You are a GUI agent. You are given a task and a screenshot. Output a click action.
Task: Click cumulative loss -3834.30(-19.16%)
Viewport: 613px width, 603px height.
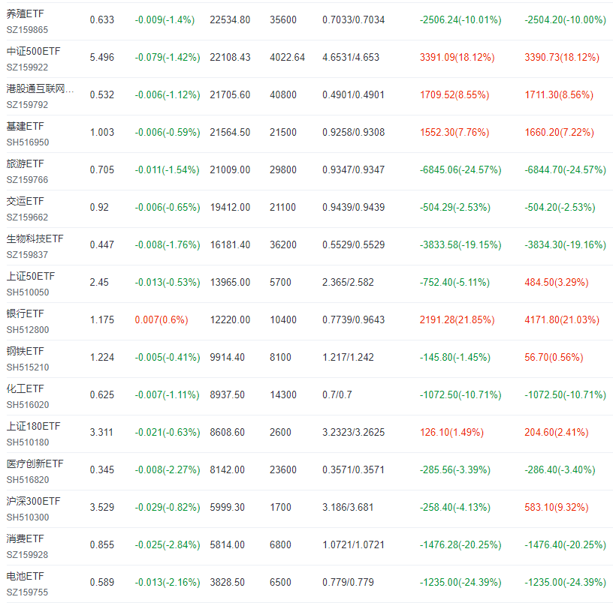pos(566,244)
